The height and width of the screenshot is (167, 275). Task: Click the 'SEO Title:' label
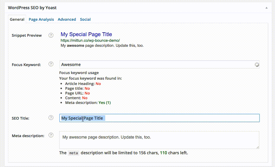click(x=20, y=118)
